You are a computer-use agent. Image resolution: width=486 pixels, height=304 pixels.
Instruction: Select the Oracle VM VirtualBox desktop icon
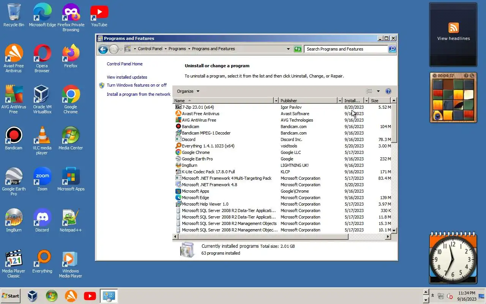(42, 100)
